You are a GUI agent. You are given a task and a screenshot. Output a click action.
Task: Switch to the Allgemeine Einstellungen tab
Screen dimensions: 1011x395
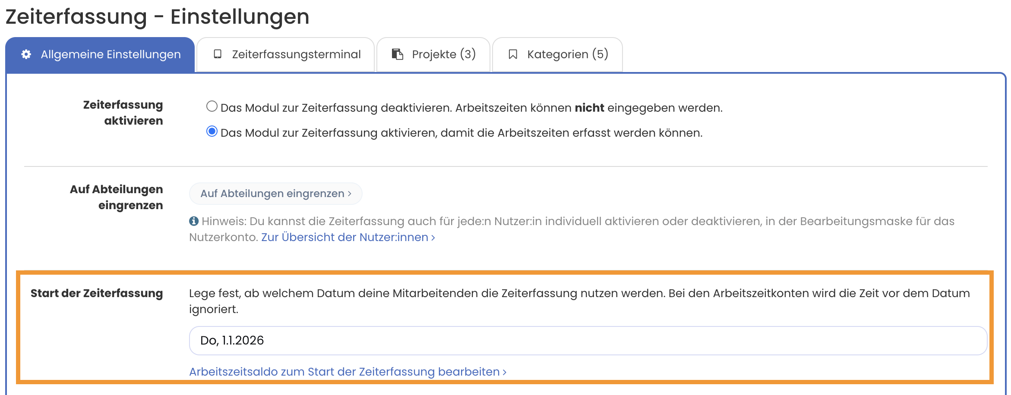point(111,54)
